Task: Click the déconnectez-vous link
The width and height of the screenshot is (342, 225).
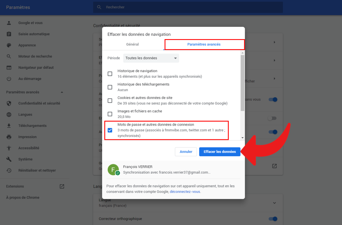Action: point(185,192)
